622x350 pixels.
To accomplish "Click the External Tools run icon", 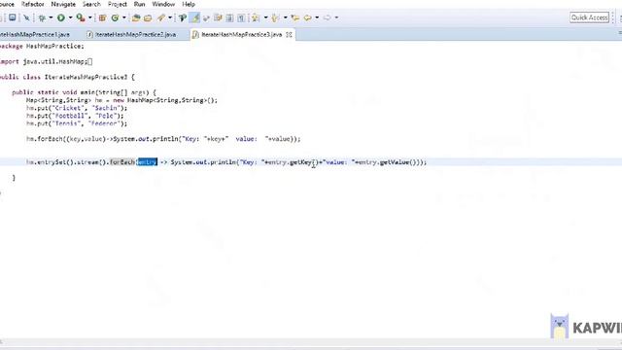I will [81, 17].
